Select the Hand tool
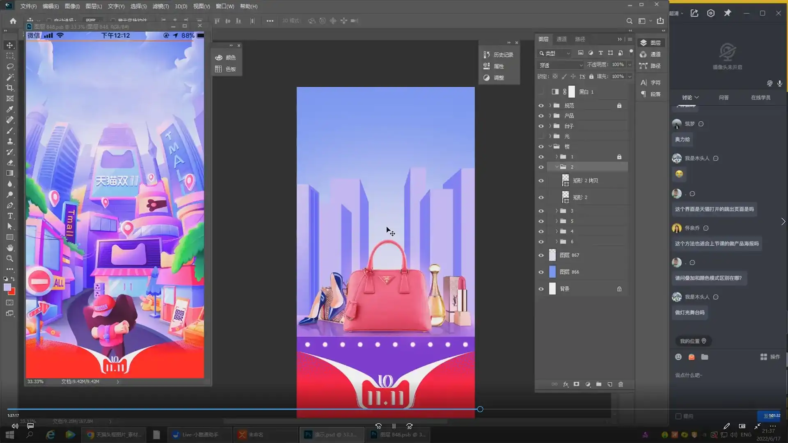 [10, 248]
